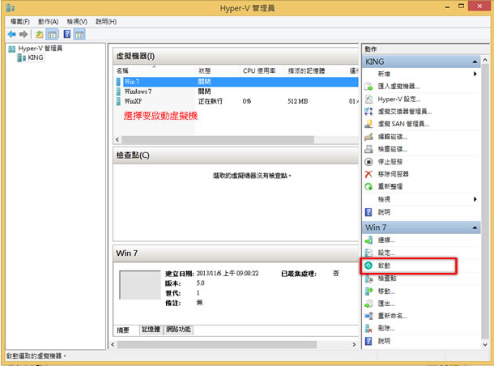Click 啟動 to start the Win 7 VM

(384, 266)
